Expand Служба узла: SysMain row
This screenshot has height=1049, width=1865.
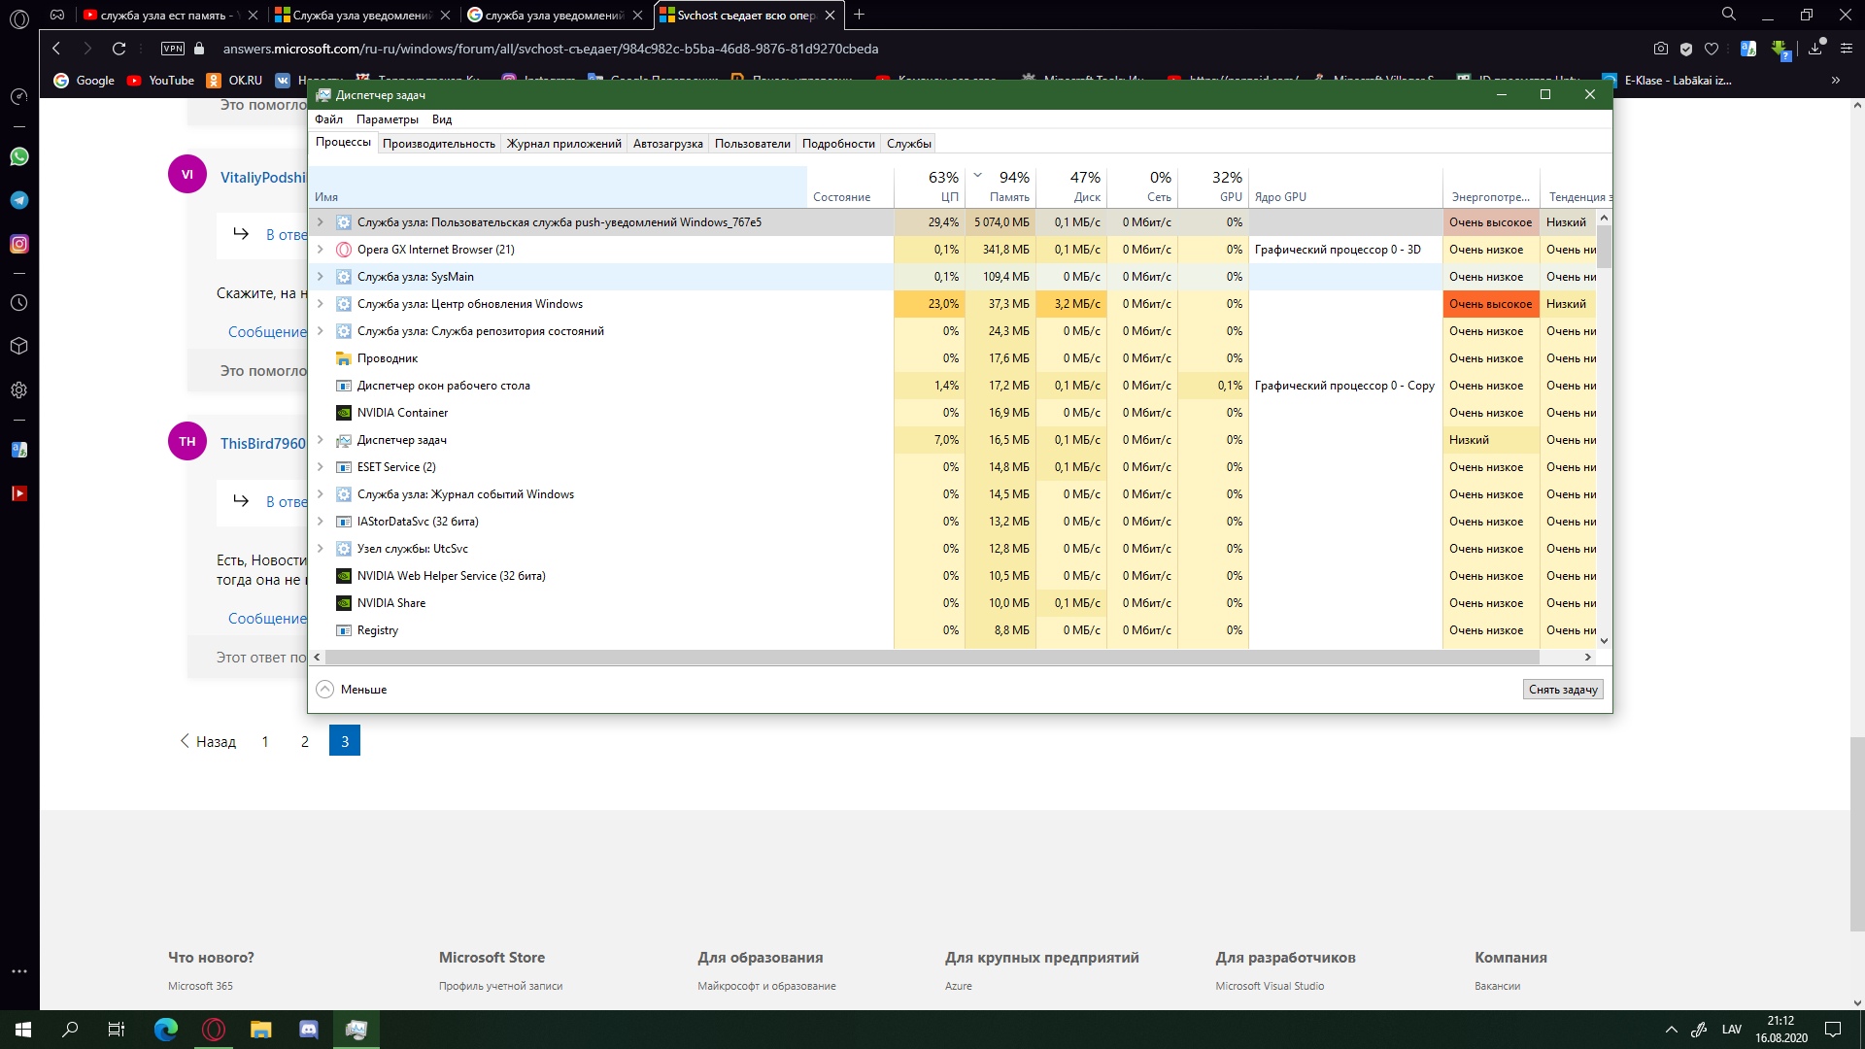coord(321,277)
